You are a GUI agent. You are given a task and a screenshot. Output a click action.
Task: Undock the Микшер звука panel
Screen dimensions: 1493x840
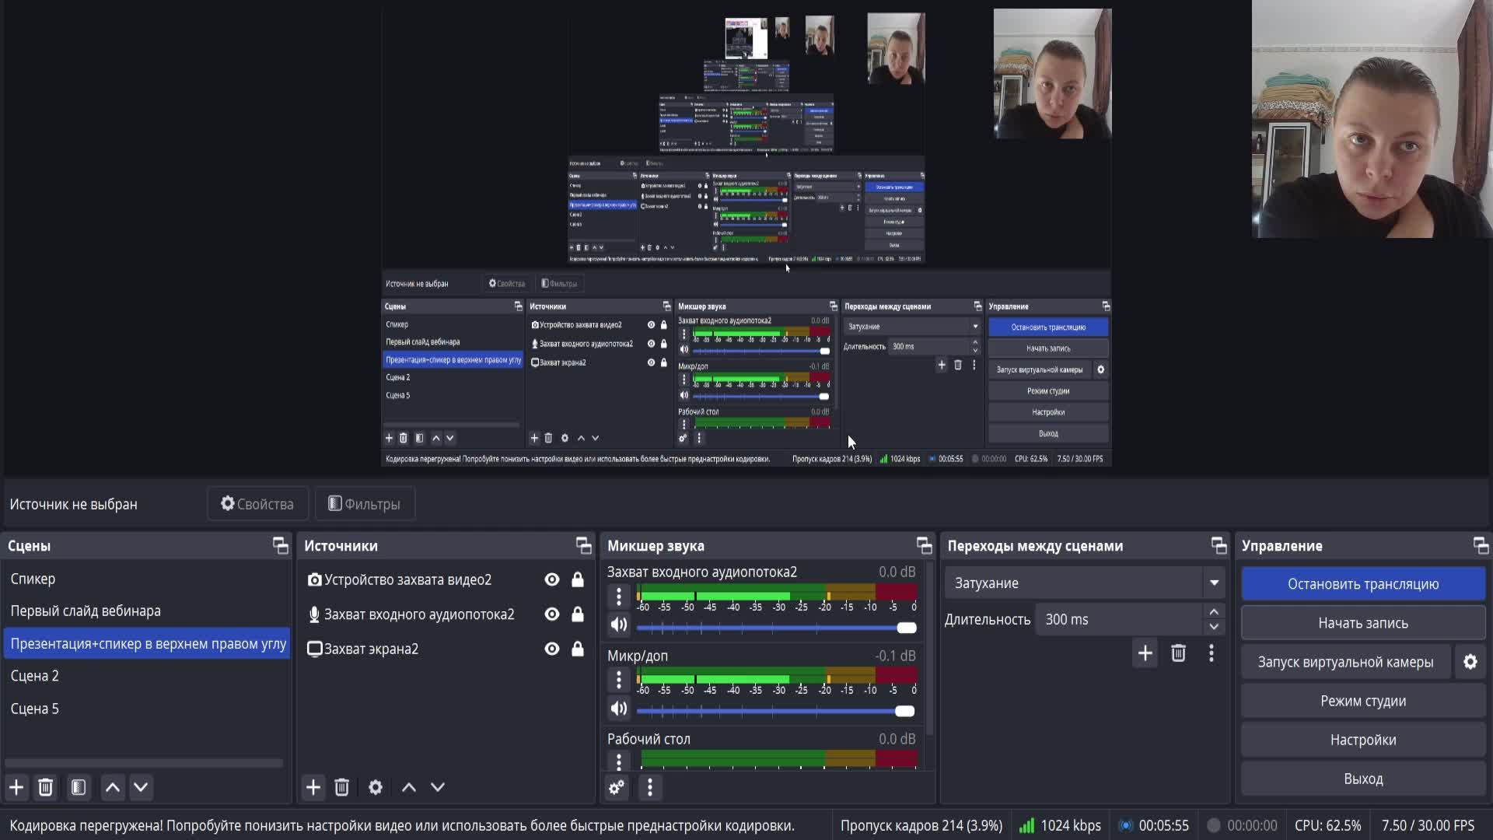click(925, 545)
